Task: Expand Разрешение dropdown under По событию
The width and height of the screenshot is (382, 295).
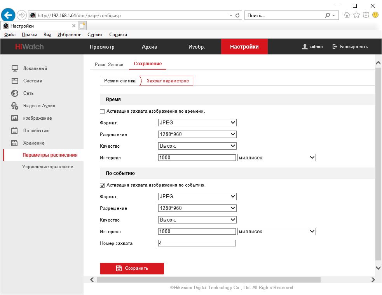Action: [x=197, y=208]
